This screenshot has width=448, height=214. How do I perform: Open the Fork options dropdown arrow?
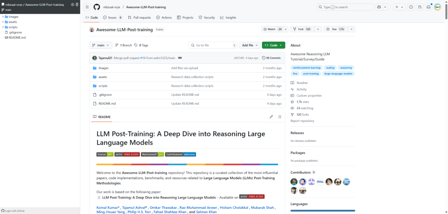pos(318,29)
